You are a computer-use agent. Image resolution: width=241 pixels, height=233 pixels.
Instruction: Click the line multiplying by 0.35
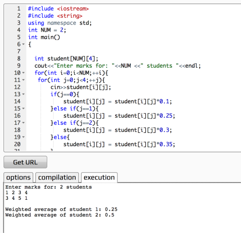point(119,145)
